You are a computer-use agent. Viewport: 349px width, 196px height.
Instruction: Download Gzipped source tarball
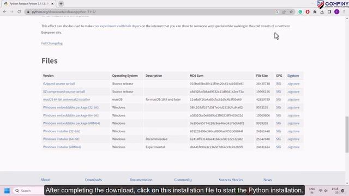click(59, 83)
